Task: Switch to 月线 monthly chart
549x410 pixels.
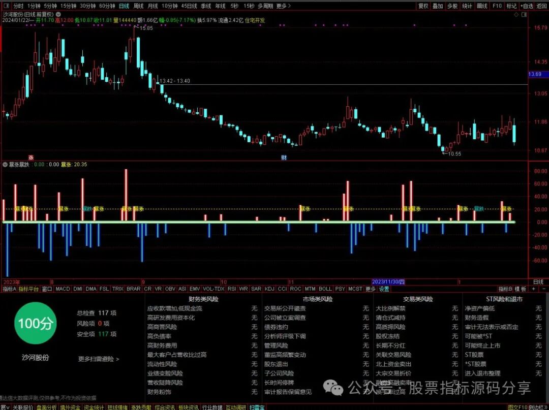Action: [152, 6]
